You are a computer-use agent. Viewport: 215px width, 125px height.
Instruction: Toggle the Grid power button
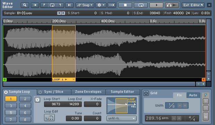(146, 93)
